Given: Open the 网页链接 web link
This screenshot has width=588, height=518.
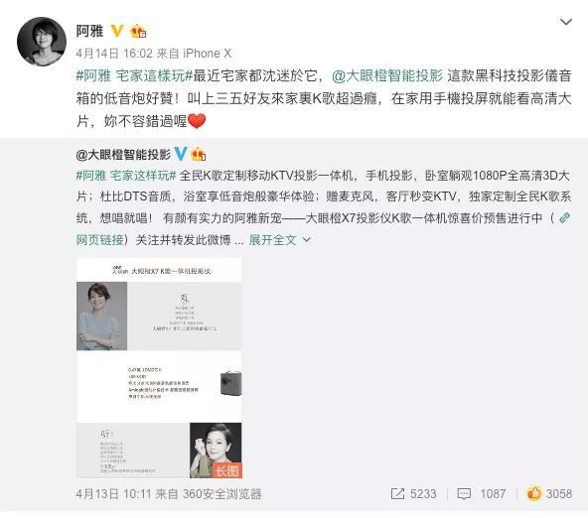Looking at the screenshot, I should (99, 240).
